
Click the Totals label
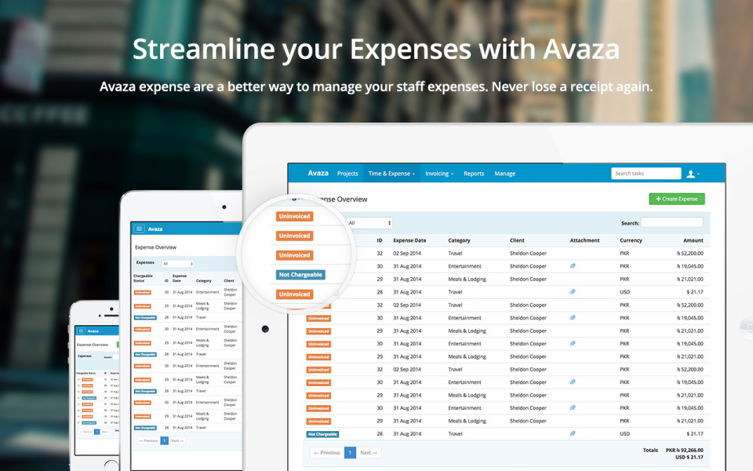tap(650, 451)
